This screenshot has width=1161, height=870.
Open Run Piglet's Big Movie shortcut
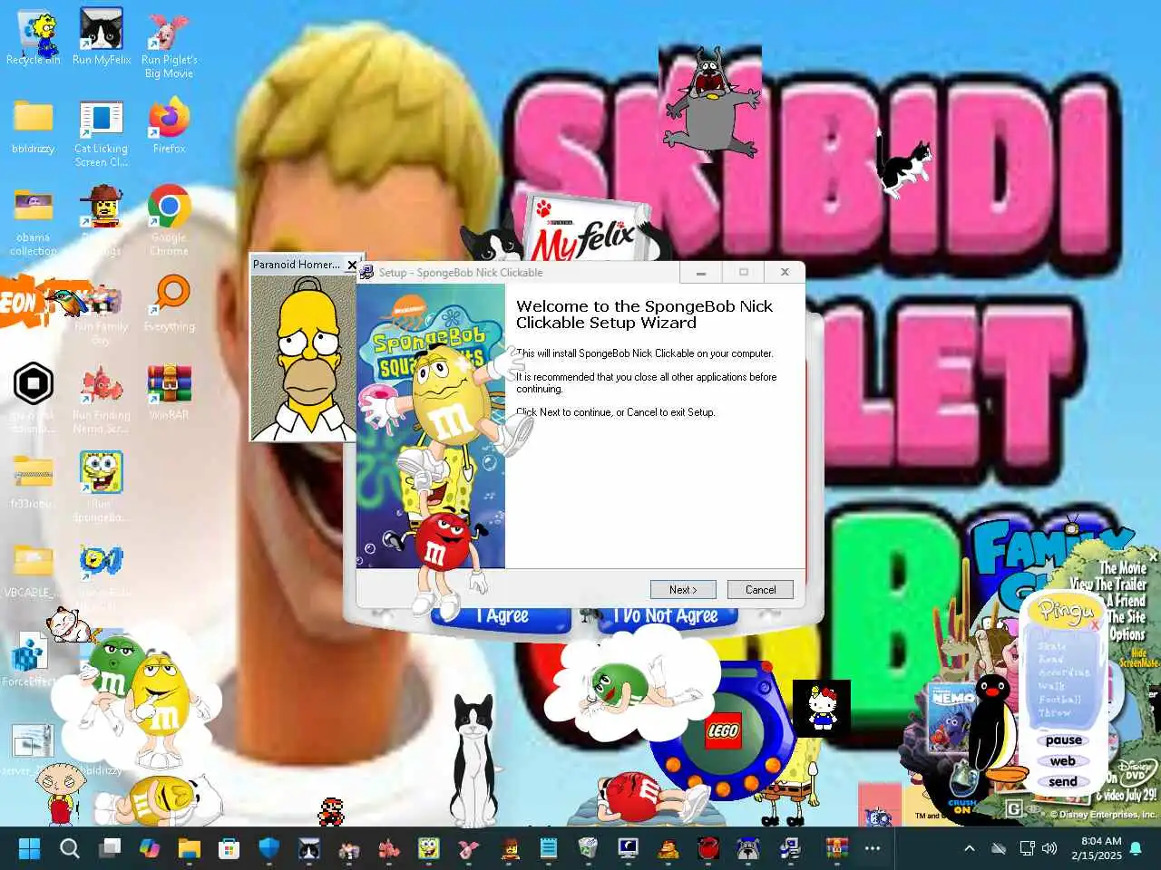169,43
